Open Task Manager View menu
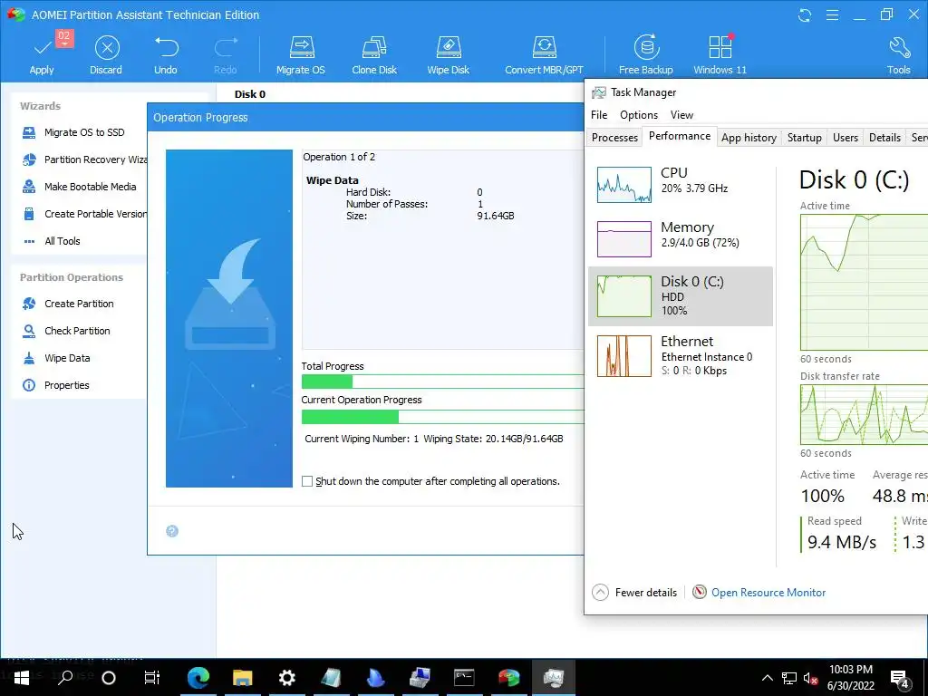The height and width of the screenshot is (696, 928). [x=681, y=115]
